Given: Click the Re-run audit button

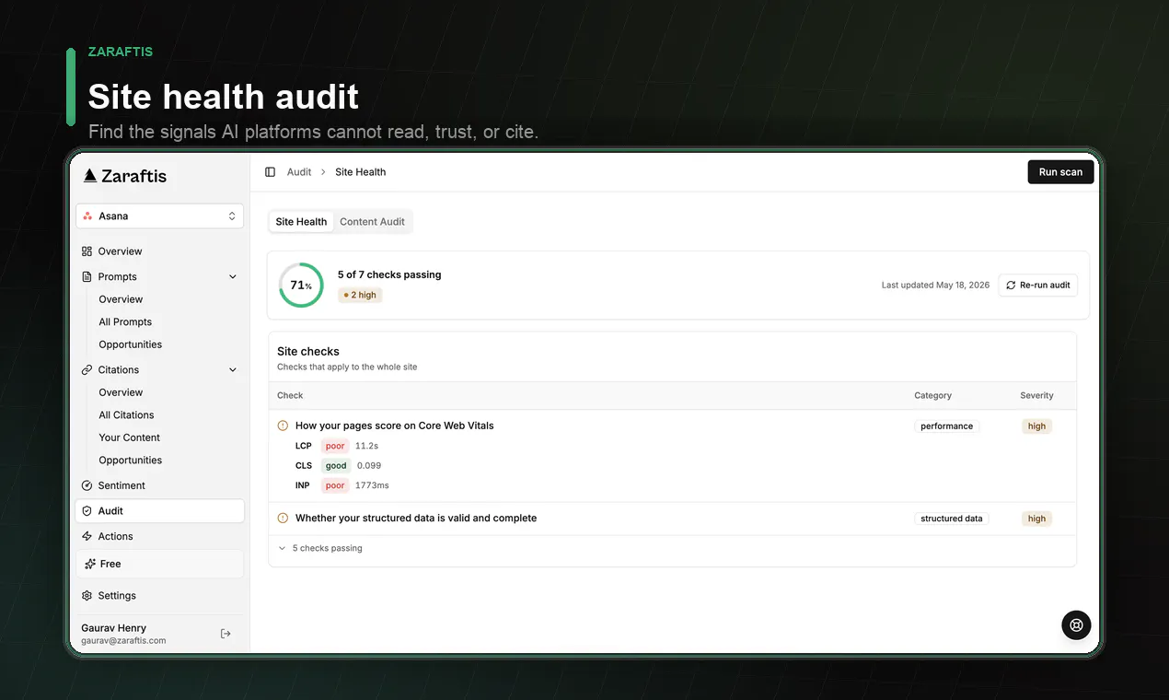Looking at the screenshot, I should coord(1037,286).
